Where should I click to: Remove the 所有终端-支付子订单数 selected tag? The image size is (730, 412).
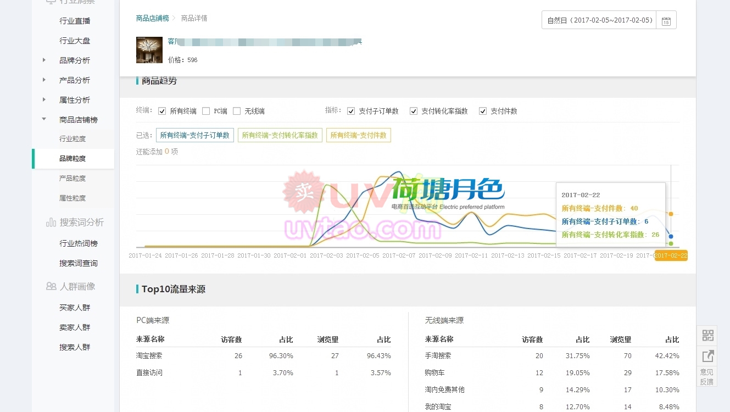[x=195, y=135]
